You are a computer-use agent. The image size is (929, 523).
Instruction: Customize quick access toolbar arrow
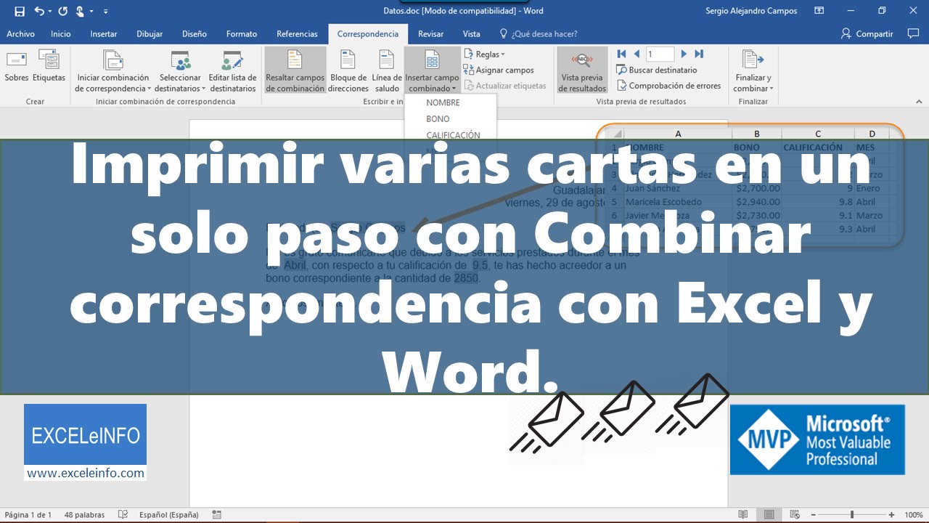(106, 12)
